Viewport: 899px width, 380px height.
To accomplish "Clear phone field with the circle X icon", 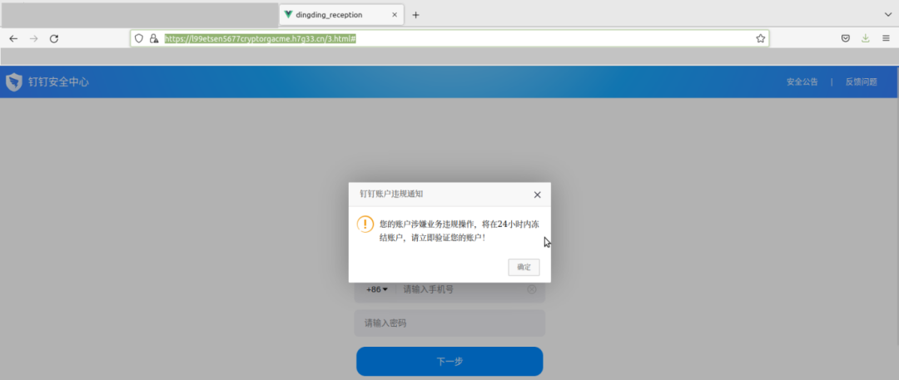I will coord(531,289).
